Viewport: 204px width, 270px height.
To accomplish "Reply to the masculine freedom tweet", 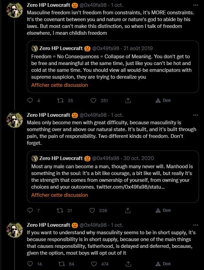I will pyautogui.click(x=30, y=100).
